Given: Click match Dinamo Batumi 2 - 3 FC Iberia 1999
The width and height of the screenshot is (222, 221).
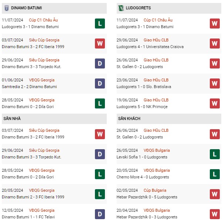Looking at the screenshot, I should pos(33,197).
